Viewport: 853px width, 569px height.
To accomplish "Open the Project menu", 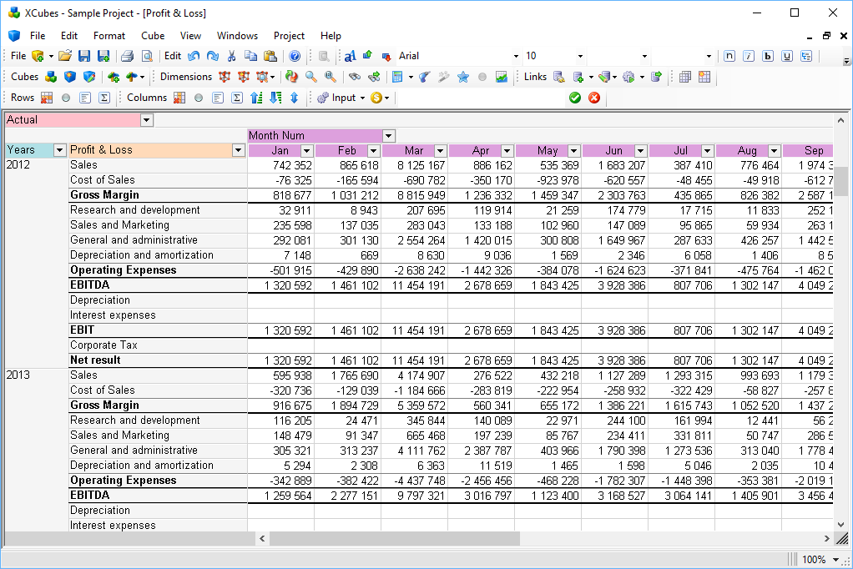I will pos(289,36).
